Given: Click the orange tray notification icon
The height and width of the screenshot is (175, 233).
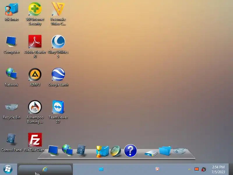Looking at the screenshot, I should [197, 169].
